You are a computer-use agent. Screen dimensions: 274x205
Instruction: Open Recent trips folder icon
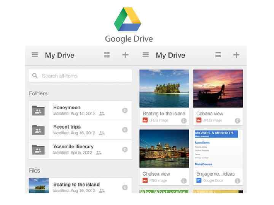[38, 130]
